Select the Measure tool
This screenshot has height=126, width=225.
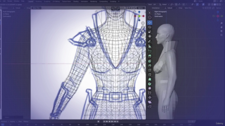click(x=150, y=46)
